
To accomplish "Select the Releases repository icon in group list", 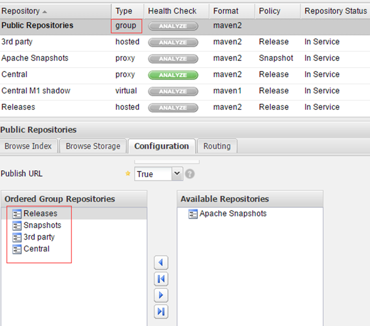I will point(17,214).
